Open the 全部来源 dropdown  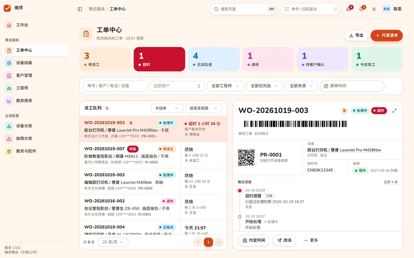(301, 86)
